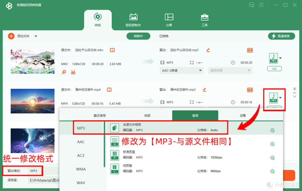Open the 分屏 split-screen tab
The image size is (302, 191).
pos(169,20)
